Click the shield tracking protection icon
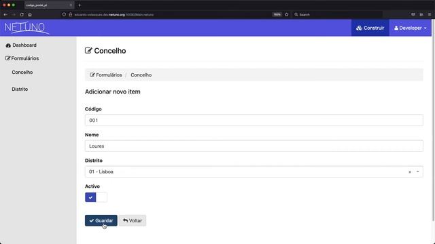The image size is (435, 244). (x=64, y=15)
